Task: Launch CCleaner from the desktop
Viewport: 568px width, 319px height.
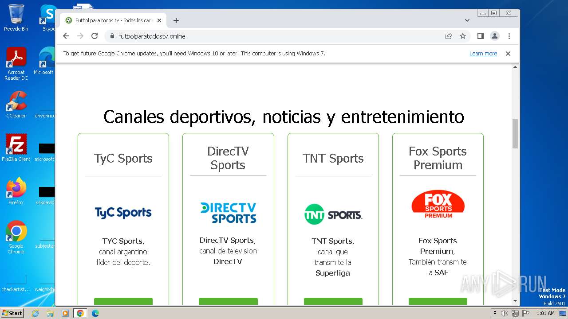Action: pyautogui.click(x=16, y=105)
